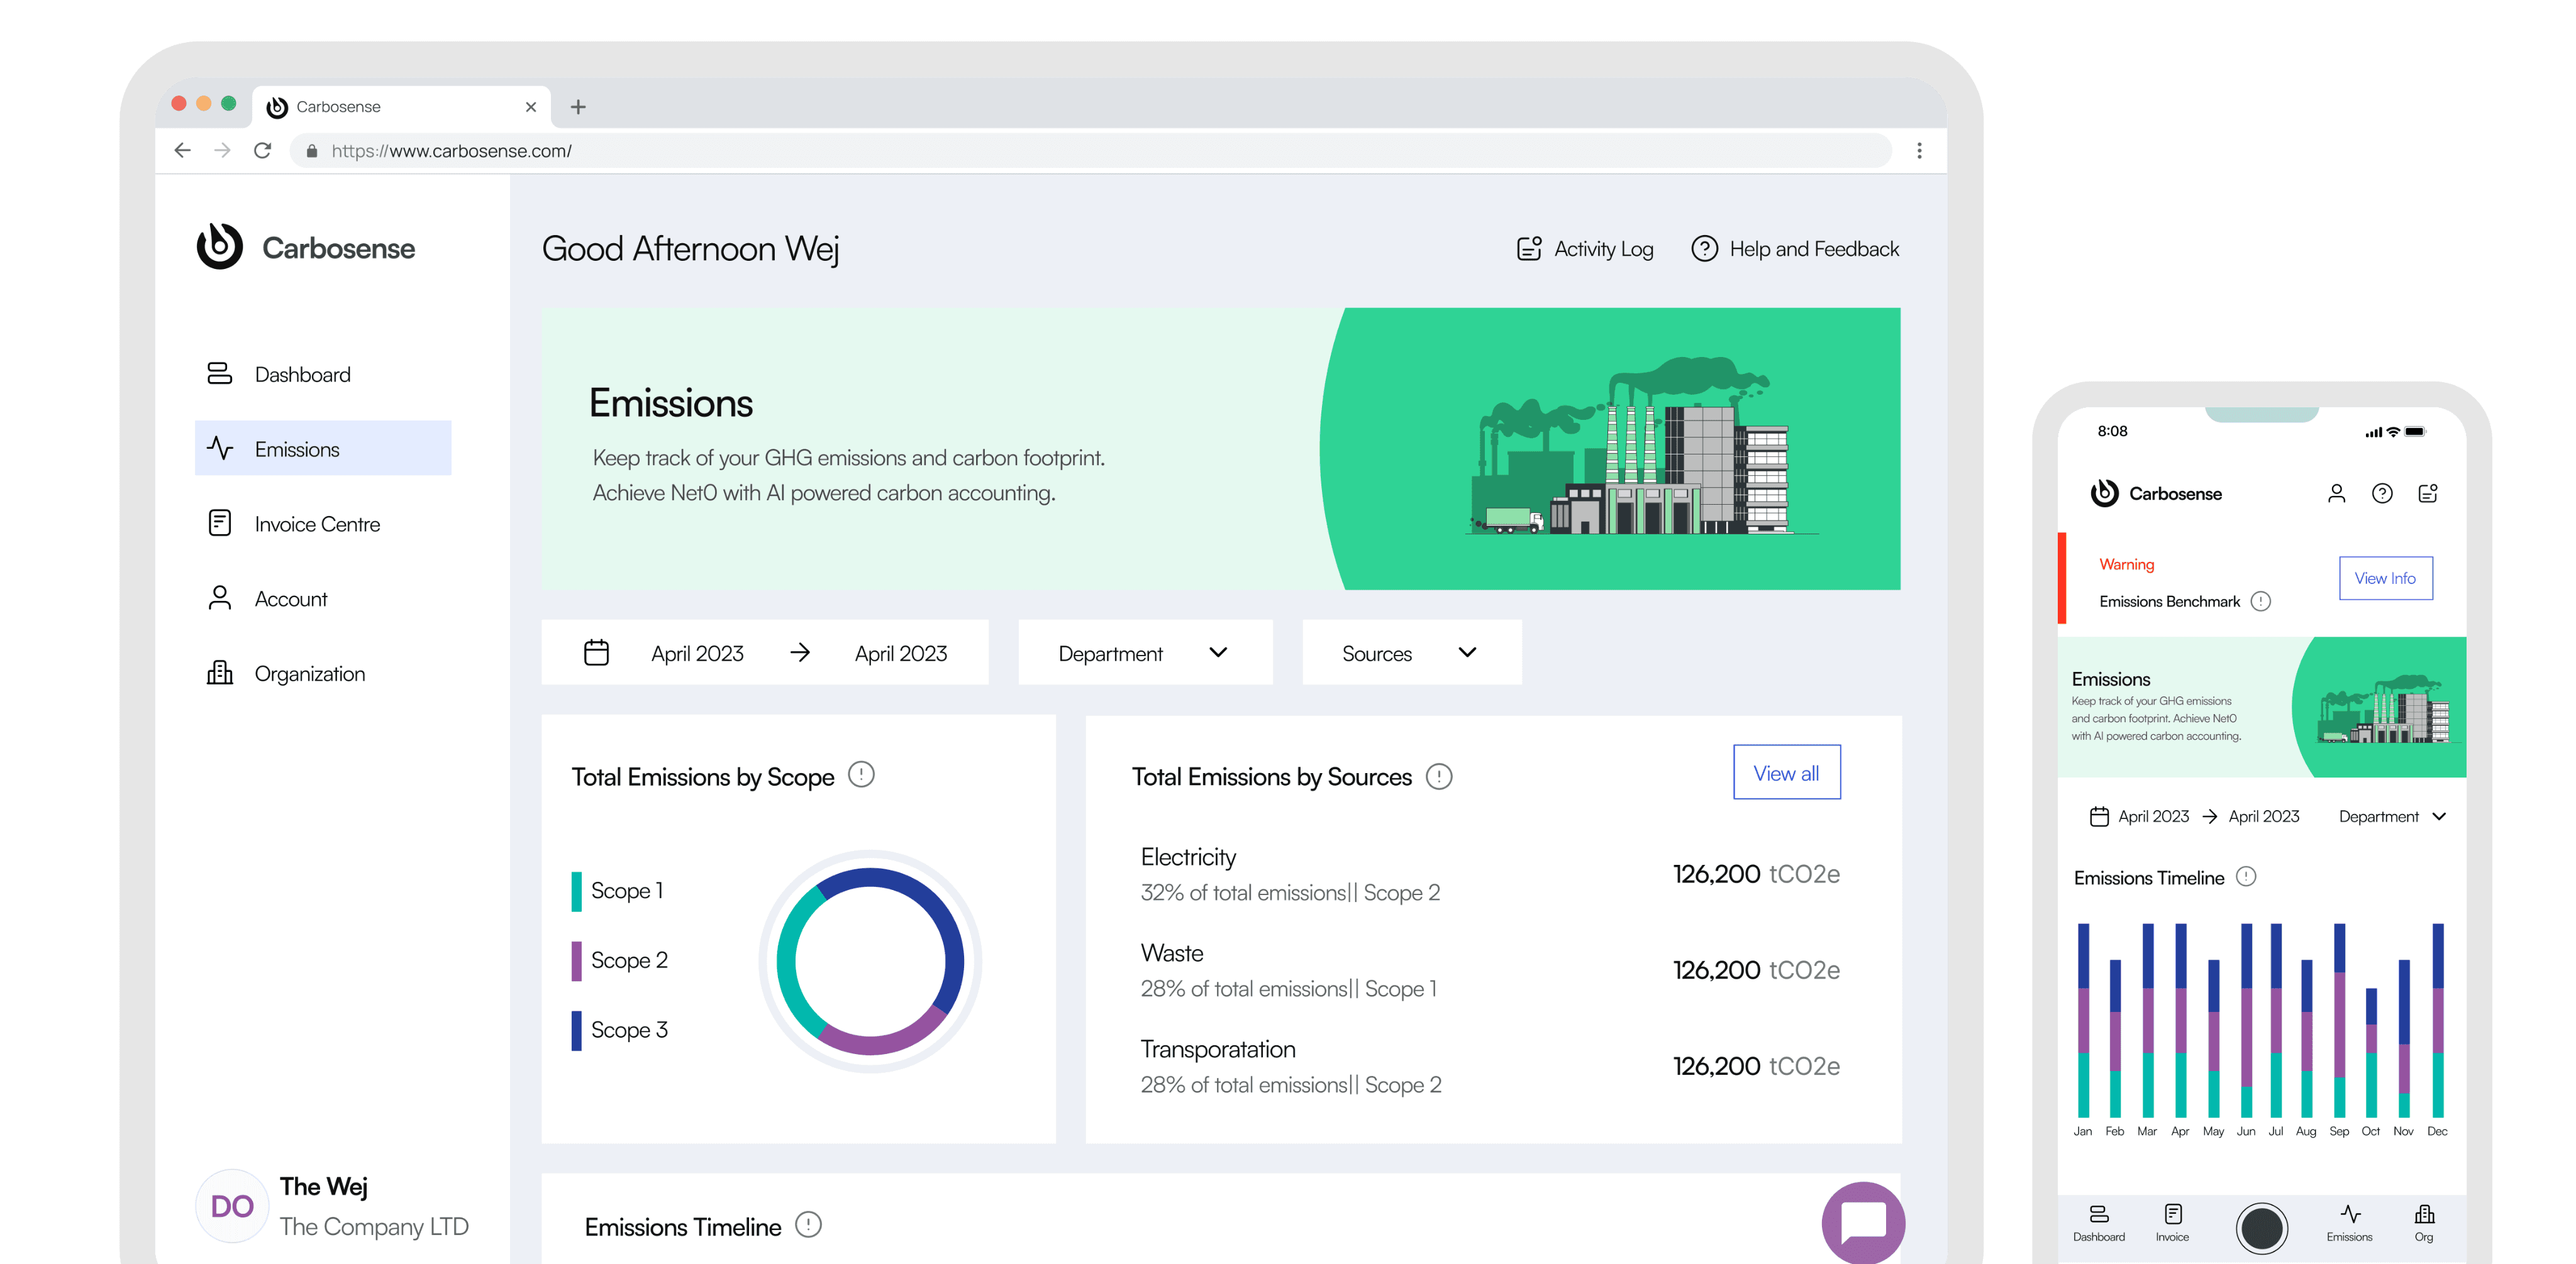The image size is (2576, 1264).
Task: Click the Activity Log icon in header
Action: [x=1528, y=249]
